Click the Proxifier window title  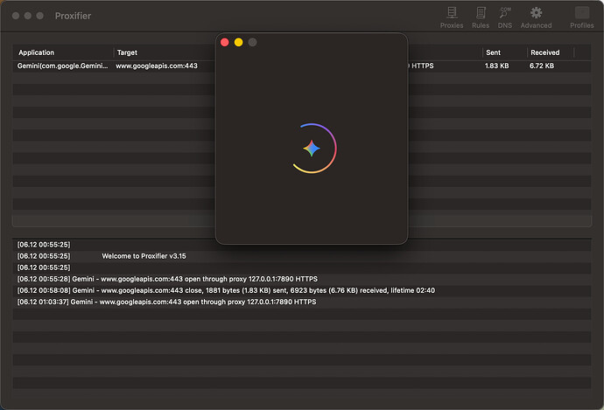click(73, 16)
